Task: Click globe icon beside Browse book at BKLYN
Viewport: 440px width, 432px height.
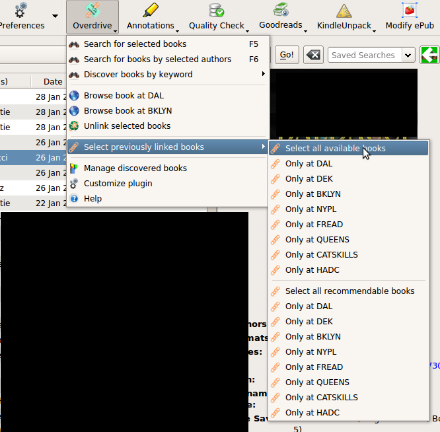Action: pos(74,111)
